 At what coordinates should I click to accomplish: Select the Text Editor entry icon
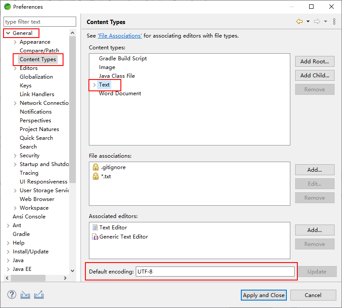(95, 228)
